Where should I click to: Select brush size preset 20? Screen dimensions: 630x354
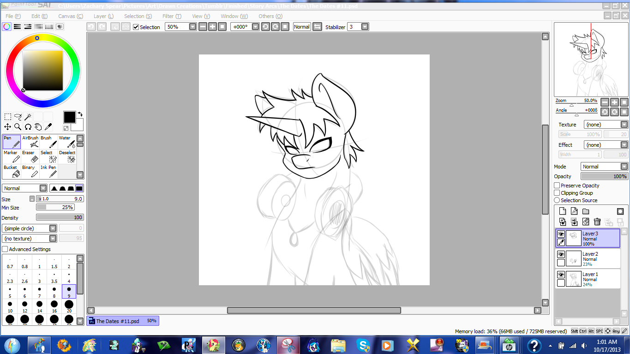pyautogui.click(x=69, y=306)
